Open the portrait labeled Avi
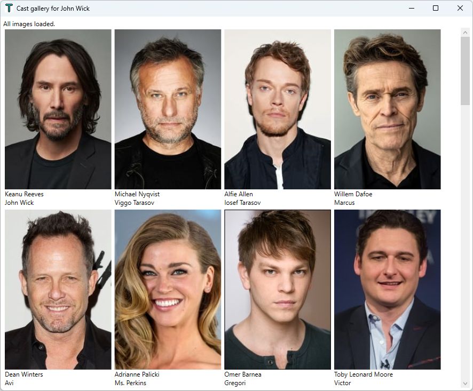473x391 pixels. 58,290
